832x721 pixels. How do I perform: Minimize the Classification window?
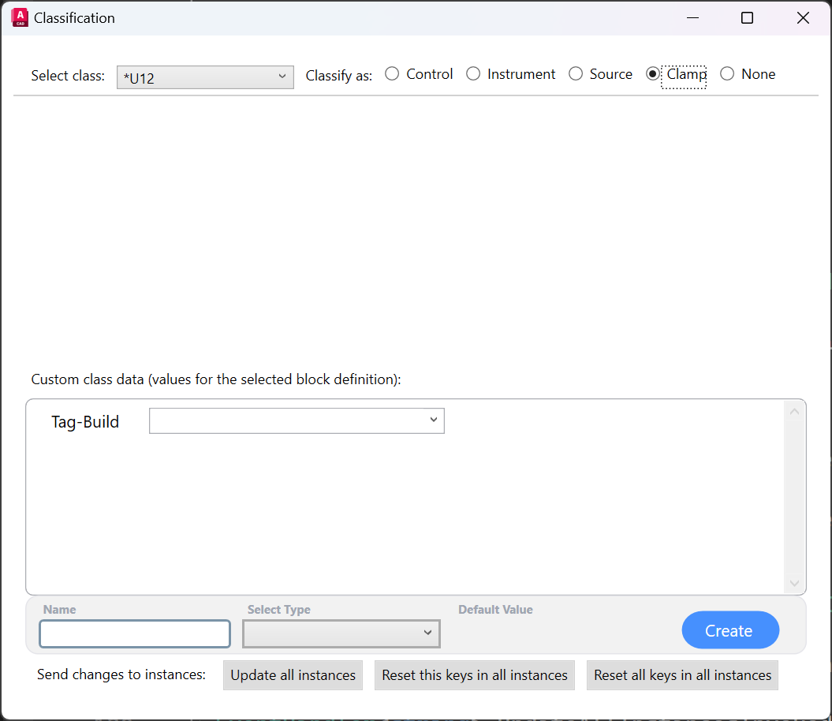pos(692,17)
